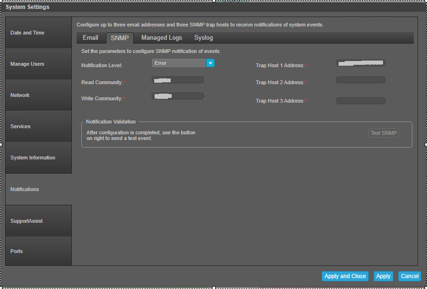
Task: Click the Read Community input field
Action: pyautogui.click(x=177, y=80)
